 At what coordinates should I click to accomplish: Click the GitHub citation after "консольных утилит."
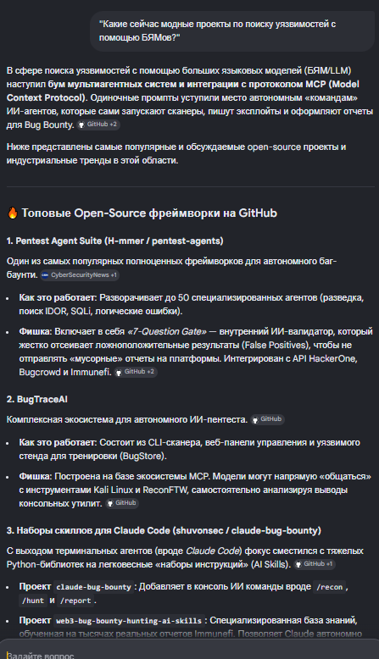(122, 503)
